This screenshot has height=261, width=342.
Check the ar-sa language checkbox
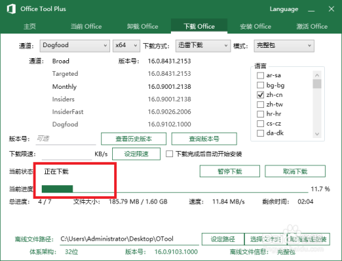pyautogui.click(x=261, y=75)
